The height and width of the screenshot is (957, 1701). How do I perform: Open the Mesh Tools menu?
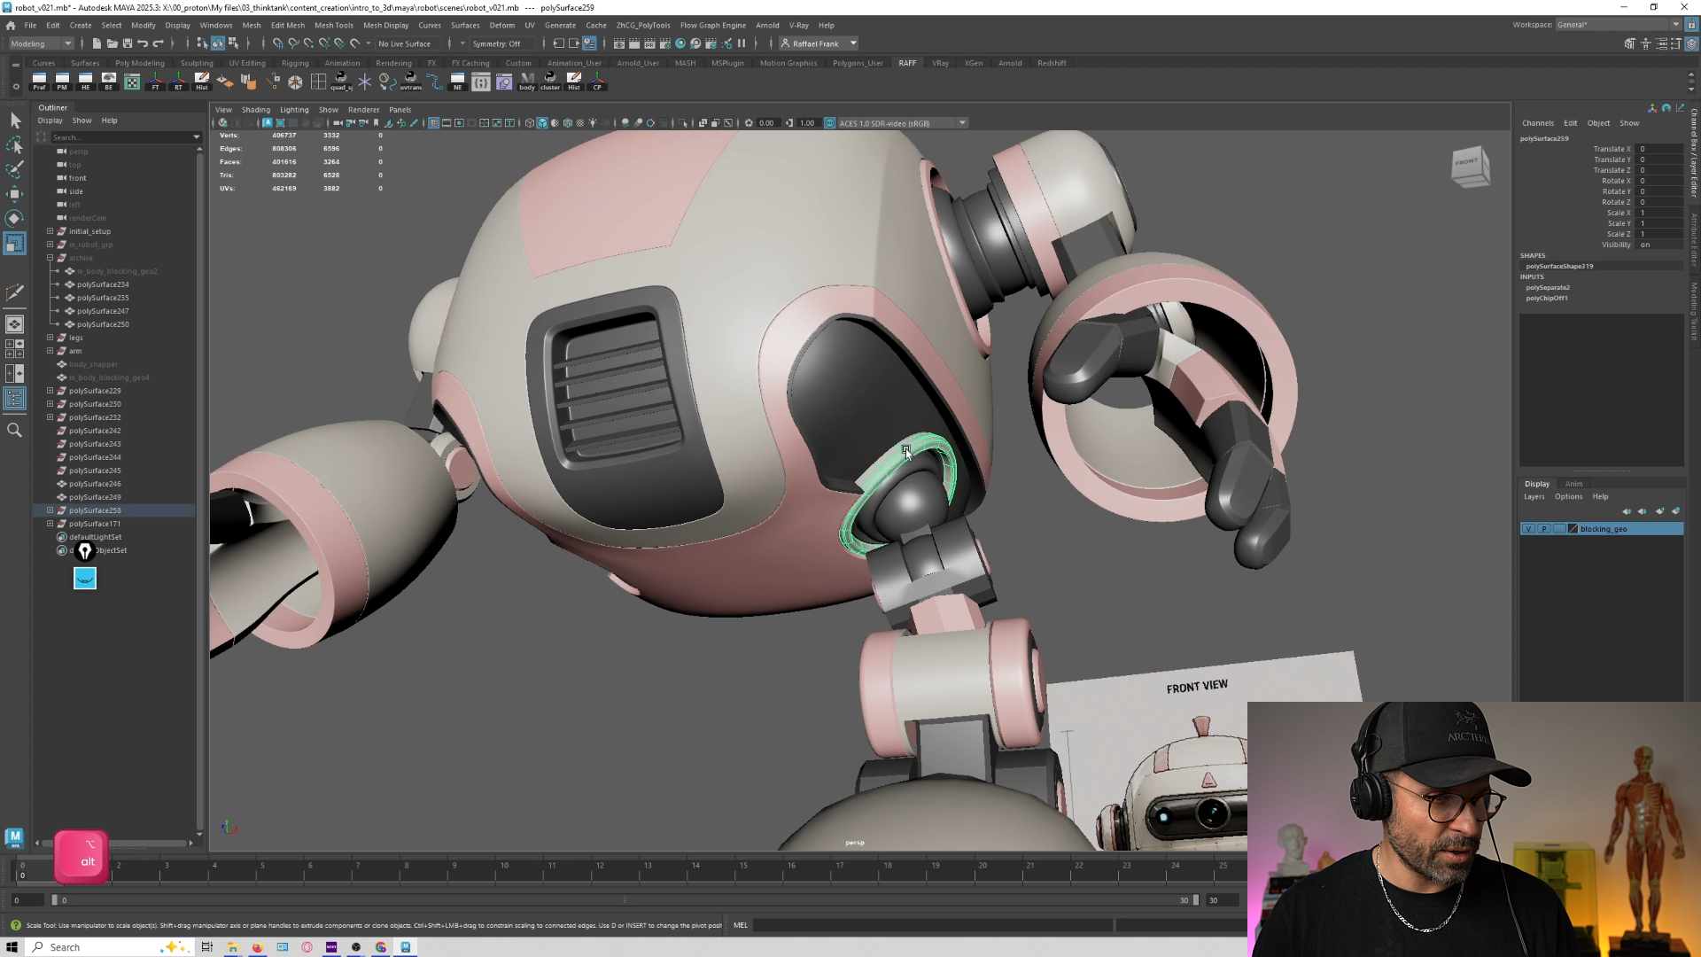point(333,25)
